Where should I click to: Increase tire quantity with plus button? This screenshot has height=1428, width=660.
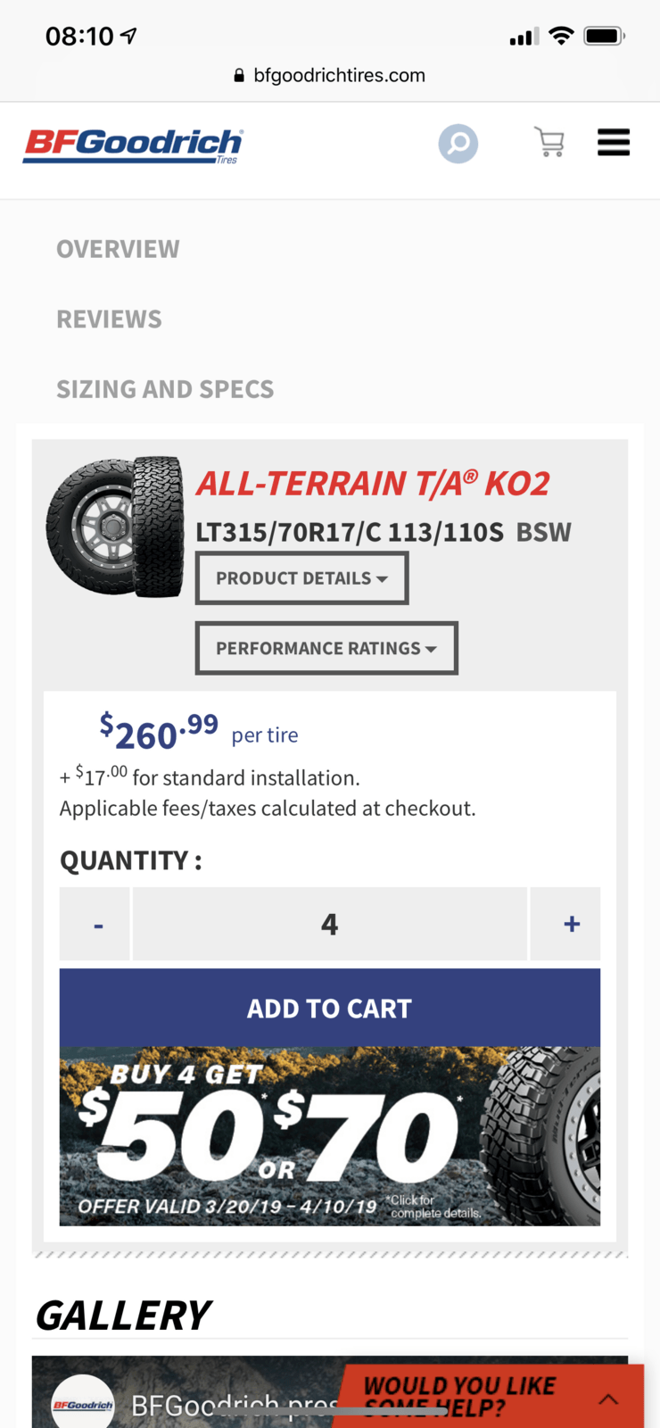click(571, 925)
